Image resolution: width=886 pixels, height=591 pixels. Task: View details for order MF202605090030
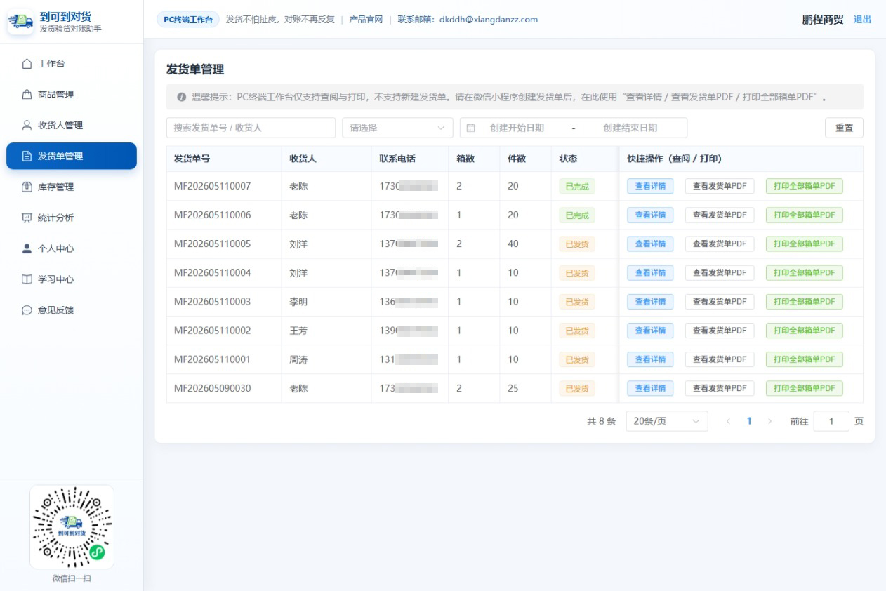(x=650, y=388)
